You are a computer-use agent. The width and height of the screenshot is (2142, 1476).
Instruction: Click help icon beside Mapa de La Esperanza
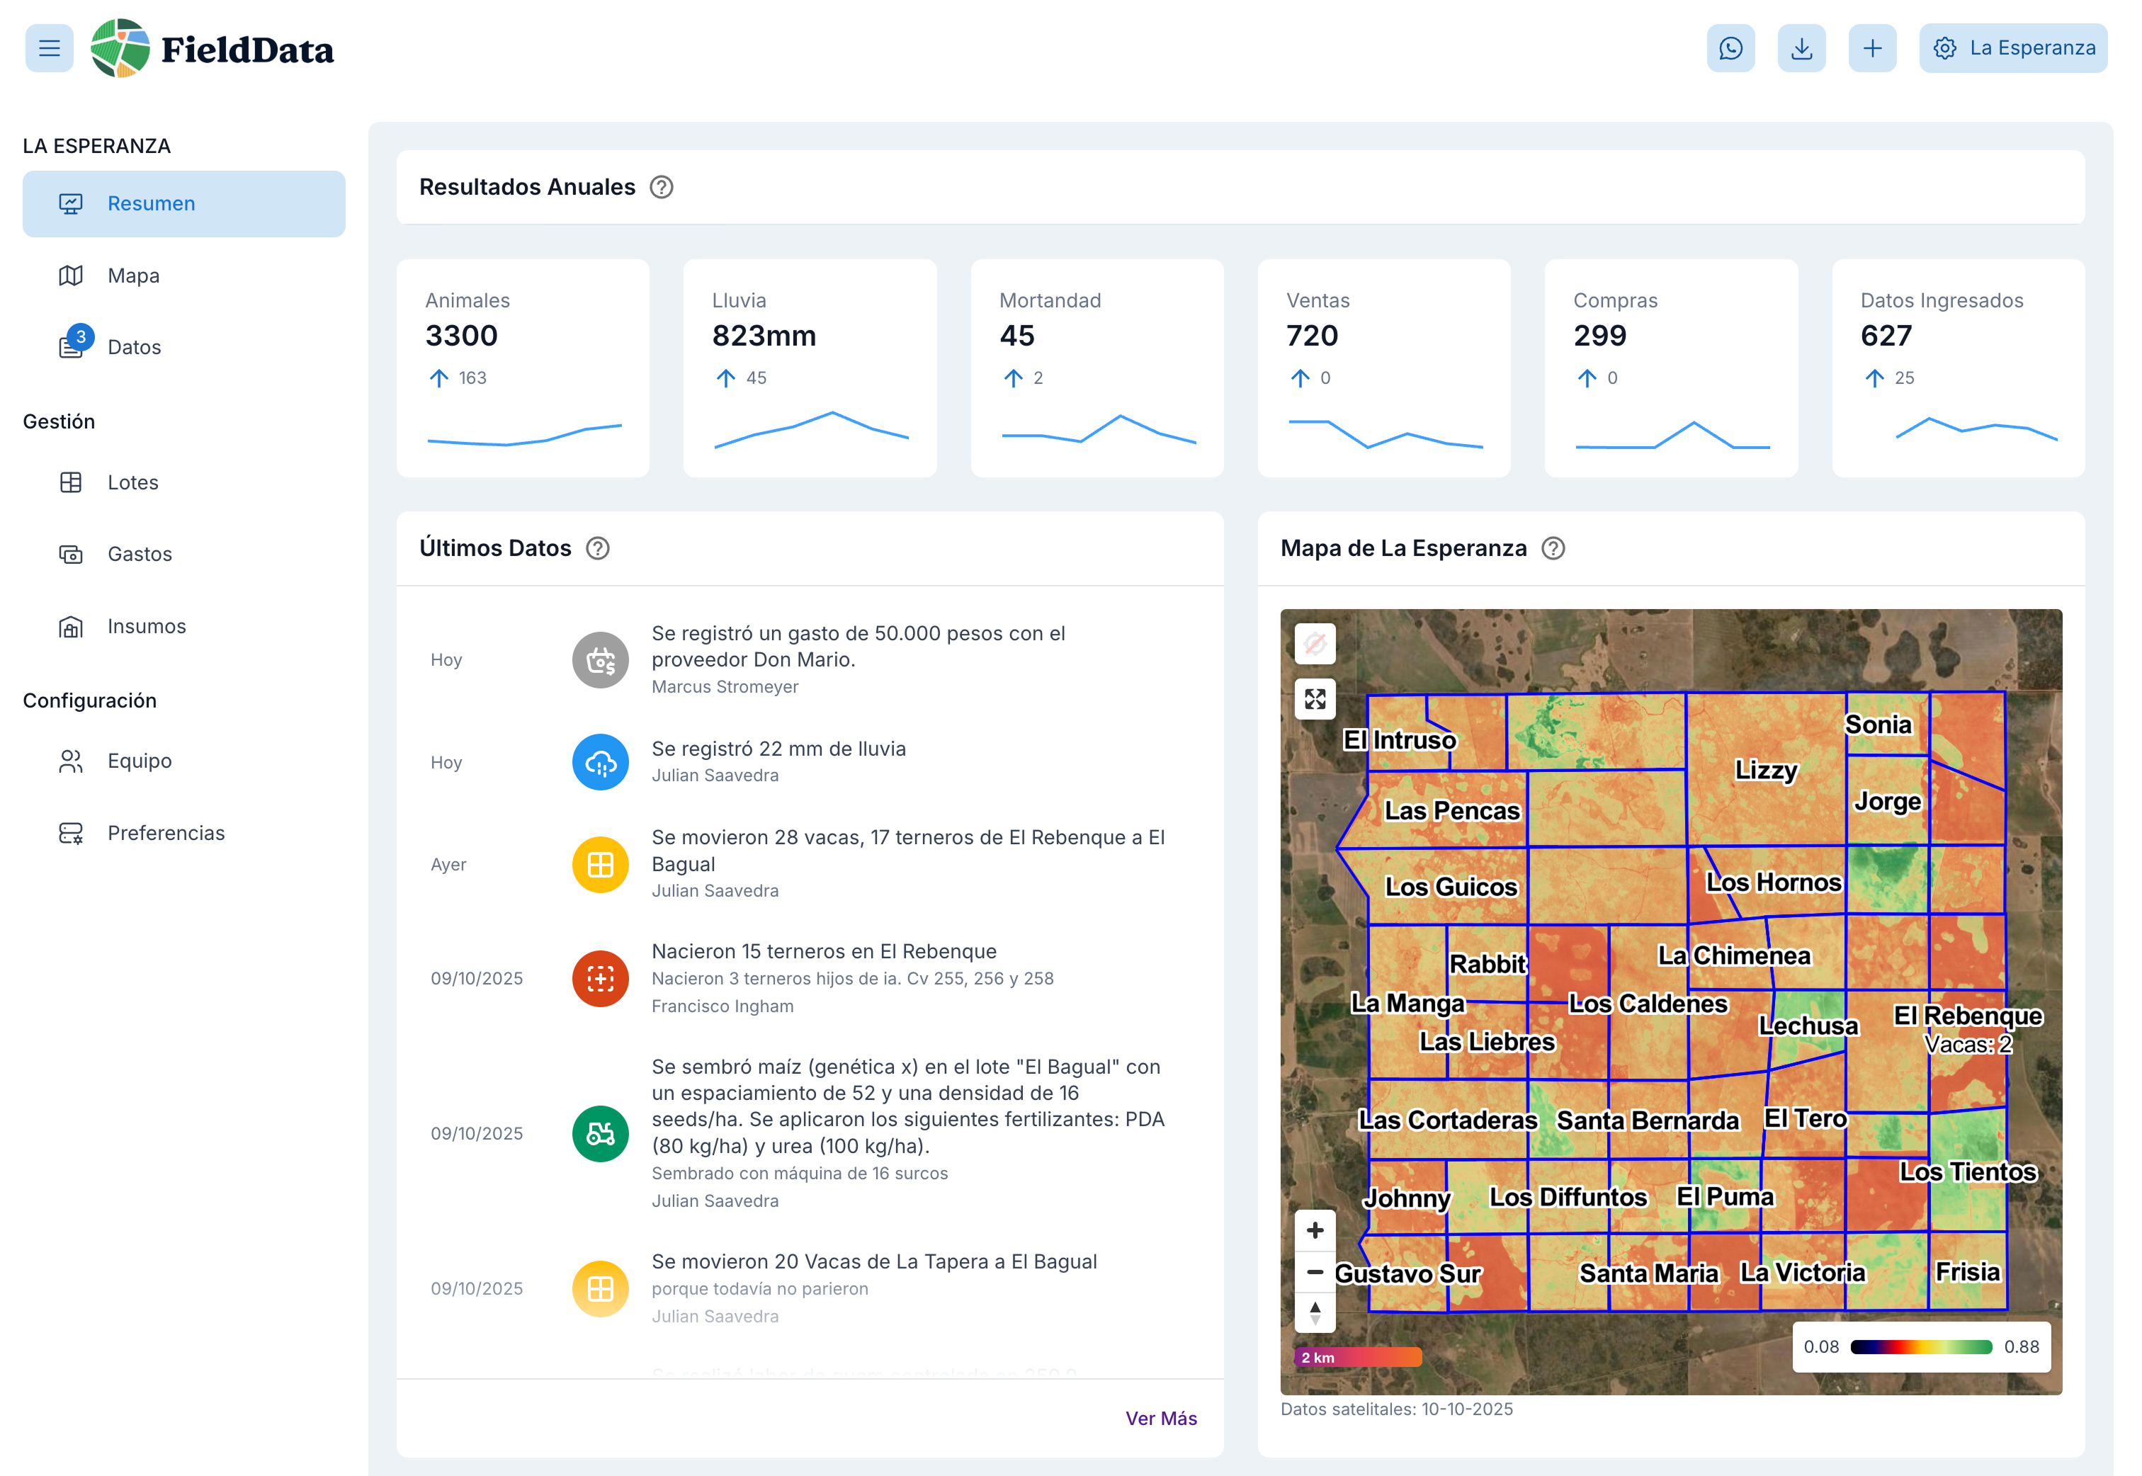1553,548
